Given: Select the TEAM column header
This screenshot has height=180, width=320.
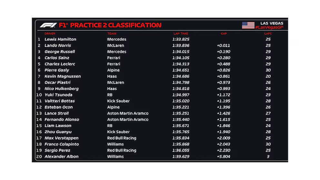Looking at the screenshot, I should (112, 34).
